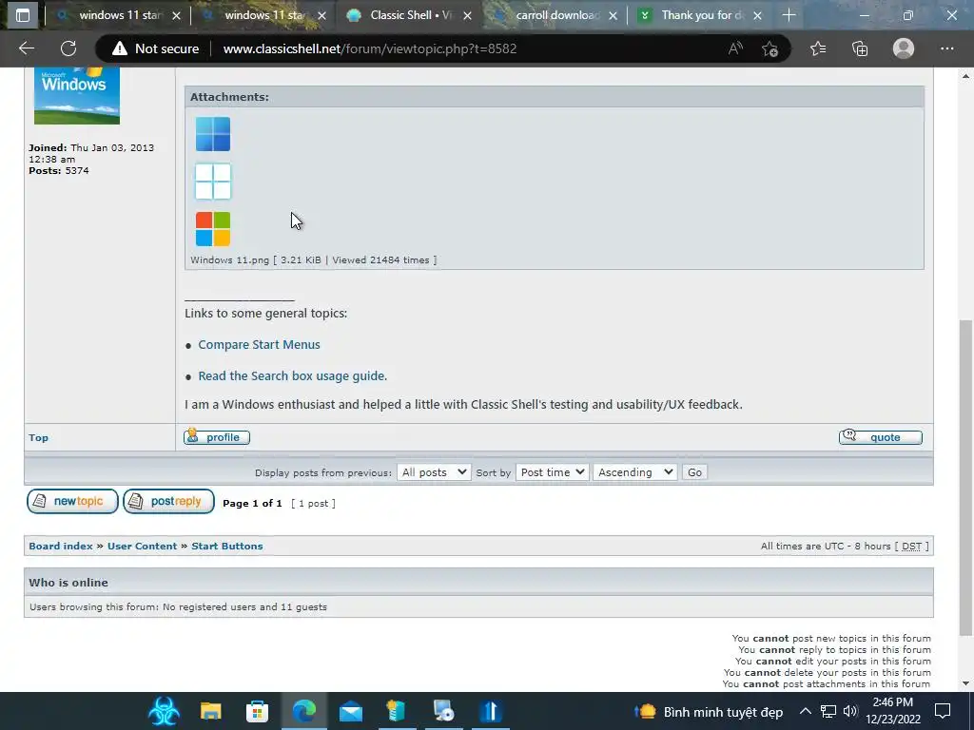Click the scrollbar down arrow

965,683
